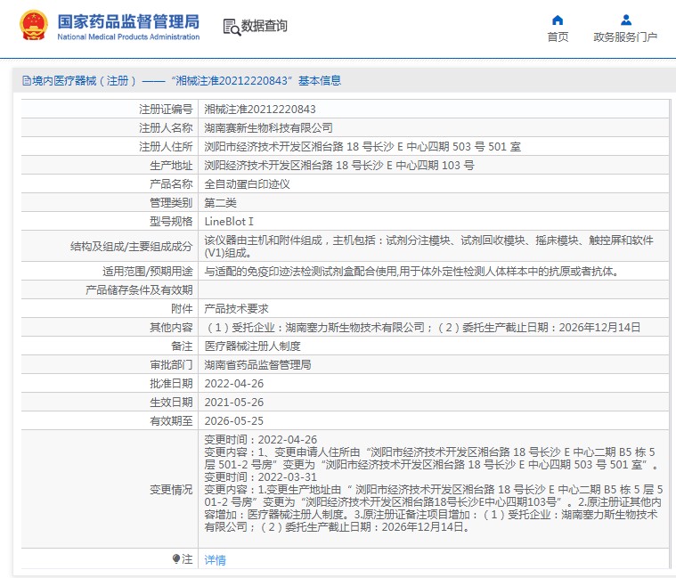Click the approval department 湖南省药品监督管理局
676x578 pixels.
(x=257, y=365)
